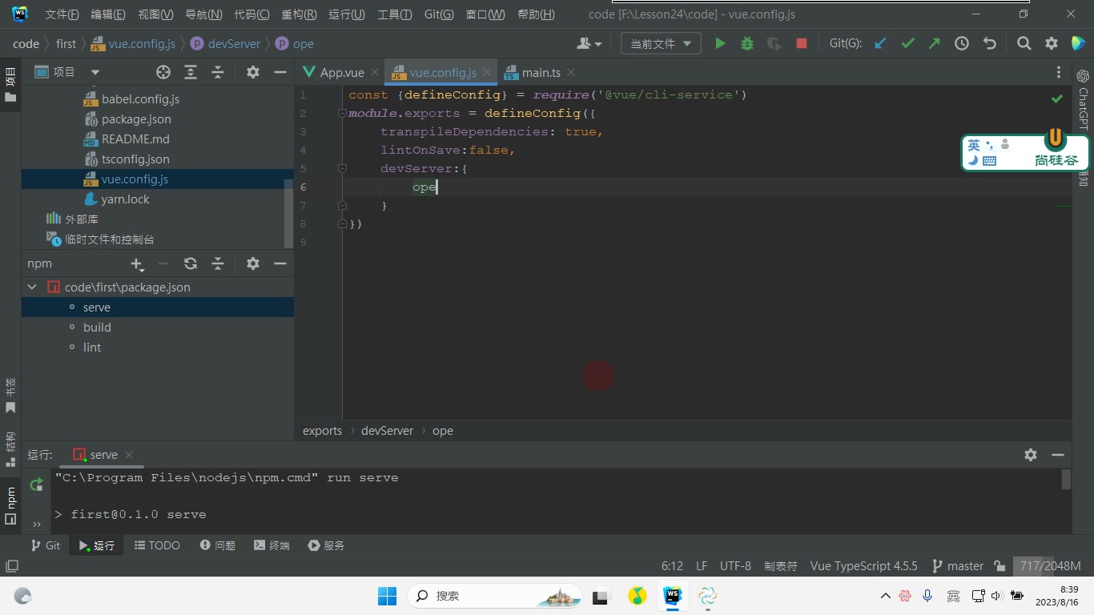
Task: Collapse the code\first\package.json npm node
Action: 32,287
